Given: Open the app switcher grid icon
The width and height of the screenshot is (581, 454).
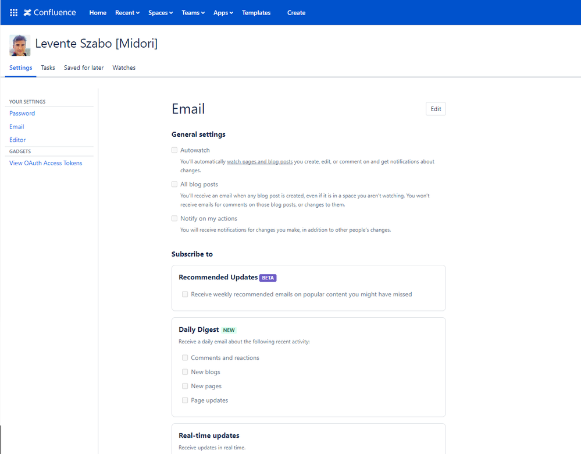Looking at the screenshot, I should 14,13.
